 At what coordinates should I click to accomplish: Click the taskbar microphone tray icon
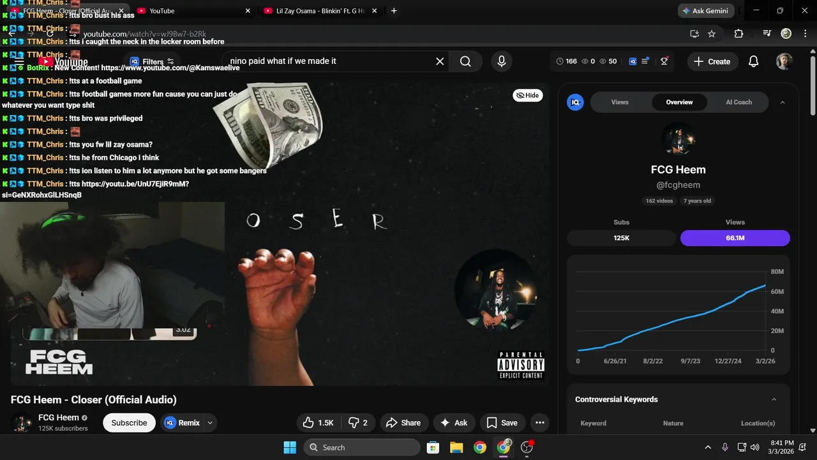click(725, 447)
